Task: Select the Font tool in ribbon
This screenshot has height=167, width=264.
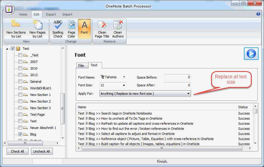Action: pos(84,29)
